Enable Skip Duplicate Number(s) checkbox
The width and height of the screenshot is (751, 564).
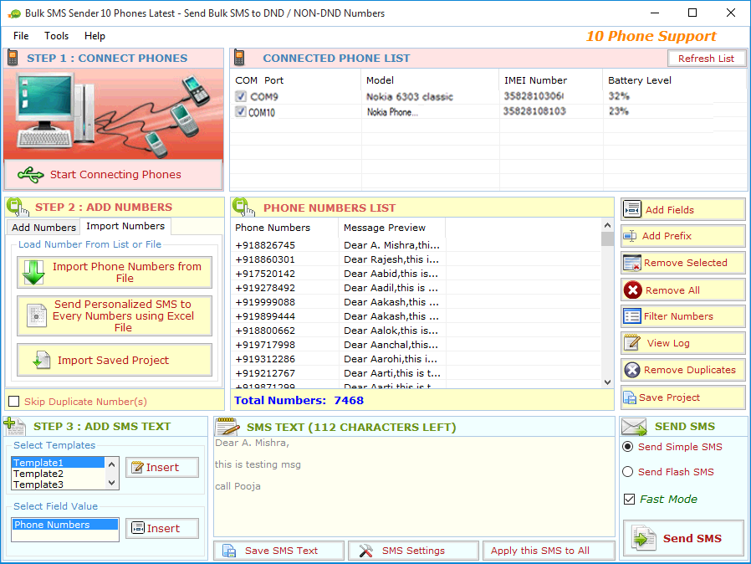14,401
